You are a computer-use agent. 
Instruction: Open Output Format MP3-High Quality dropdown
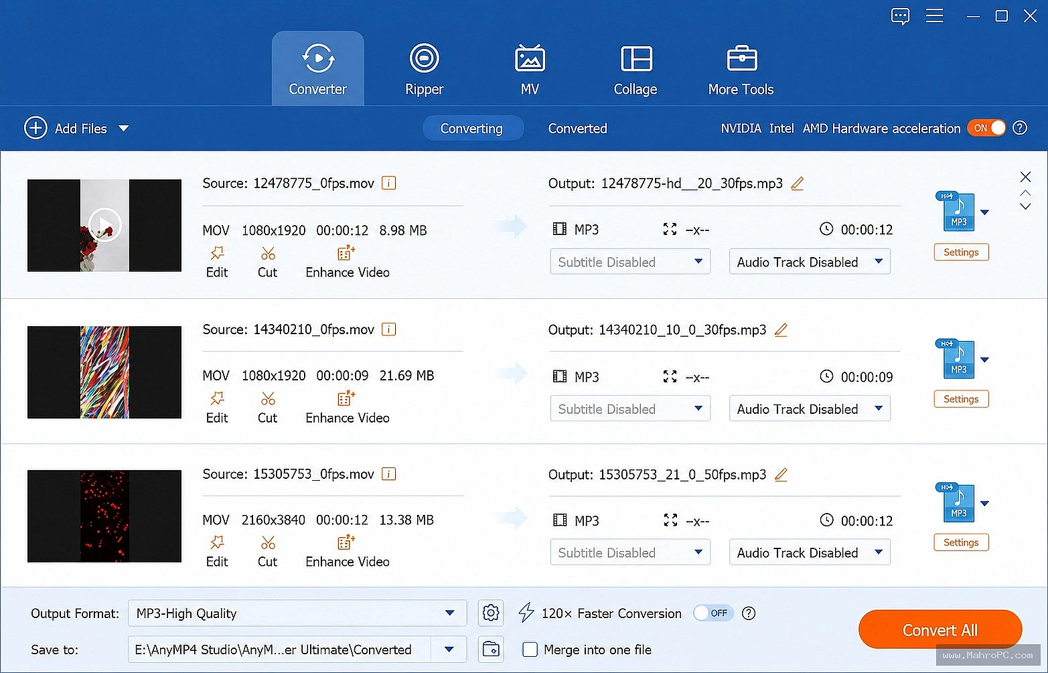pyautogui.click(x=297, y=613)
